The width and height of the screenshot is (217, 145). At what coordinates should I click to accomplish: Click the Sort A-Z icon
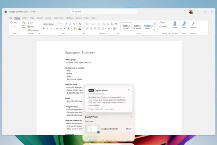pos(112,24)
